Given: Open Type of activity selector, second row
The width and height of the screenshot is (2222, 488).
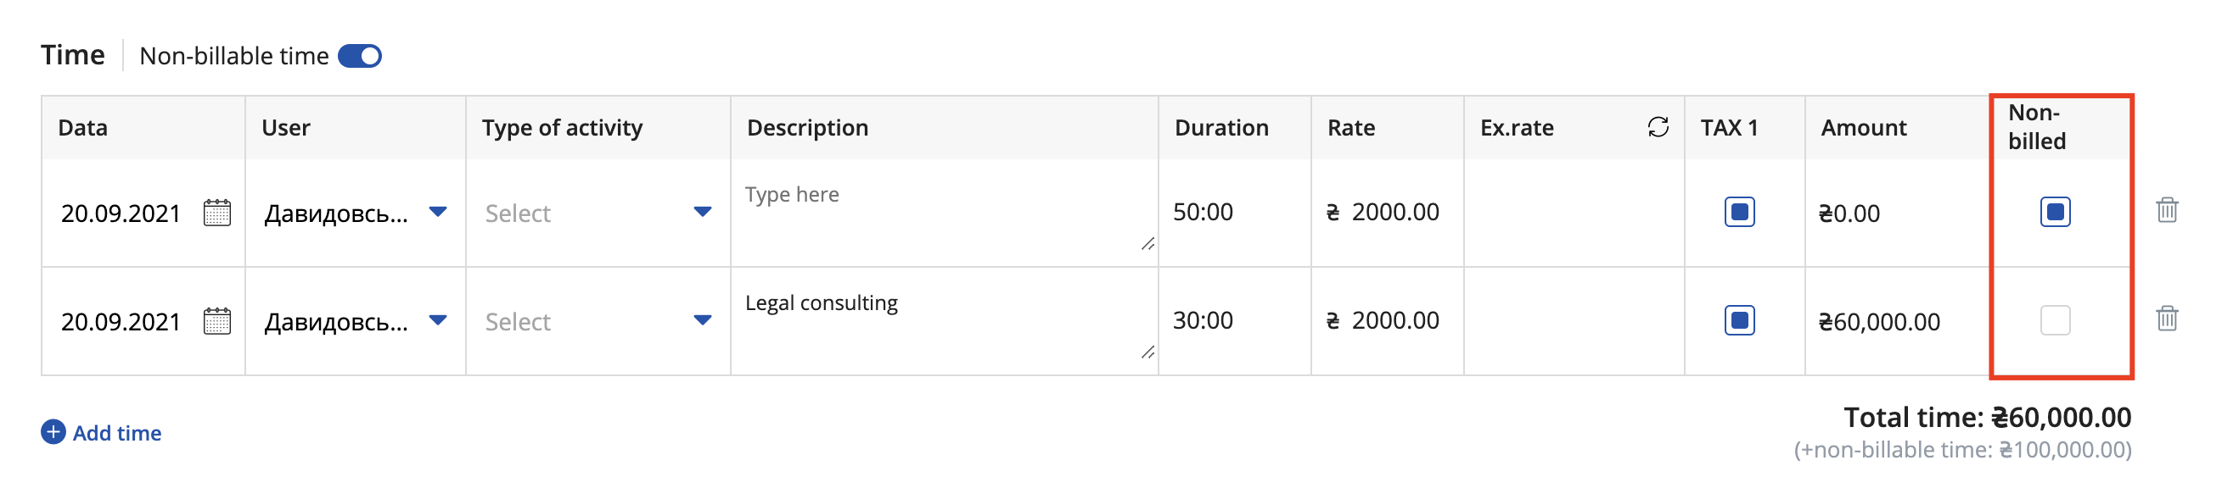Looking at the screenshot, I should point(598,321).
